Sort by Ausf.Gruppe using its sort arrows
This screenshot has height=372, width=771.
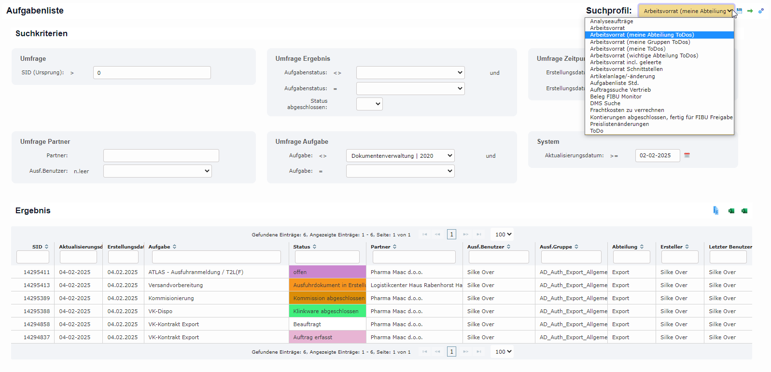click(576, 247)
